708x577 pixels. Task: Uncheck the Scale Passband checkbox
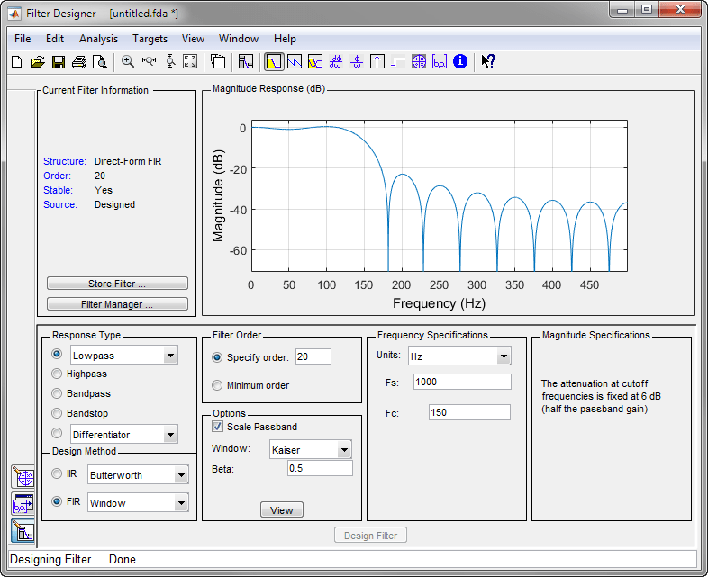(217, 427)
